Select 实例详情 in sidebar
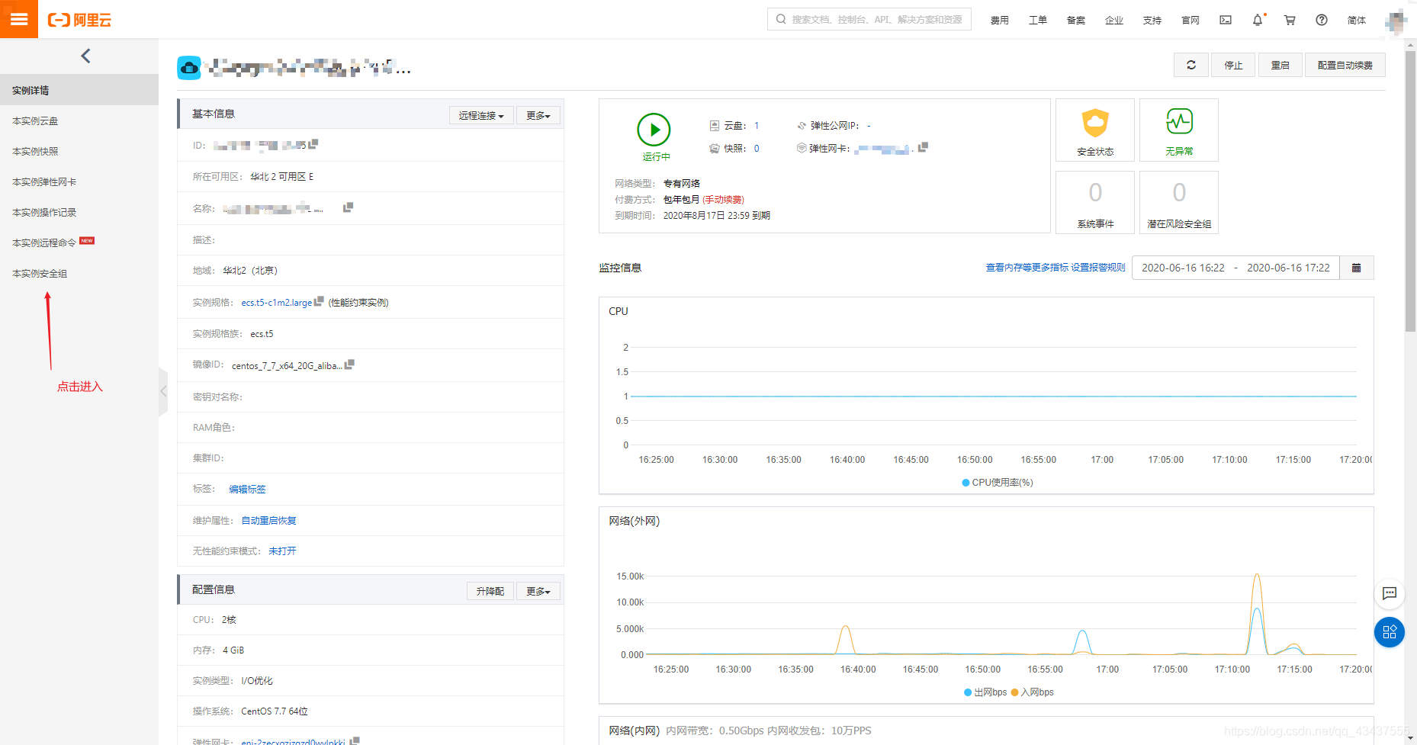 click(79, 90)
